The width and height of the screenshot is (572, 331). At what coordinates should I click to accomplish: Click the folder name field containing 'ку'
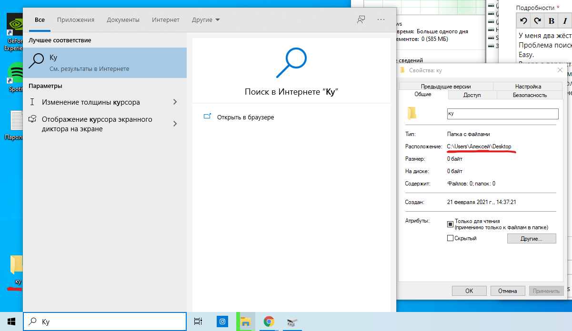point(502,114)
